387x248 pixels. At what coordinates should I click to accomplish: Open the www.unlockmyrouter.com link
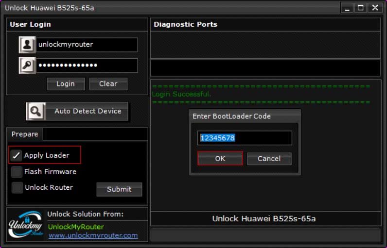point(93,235)
